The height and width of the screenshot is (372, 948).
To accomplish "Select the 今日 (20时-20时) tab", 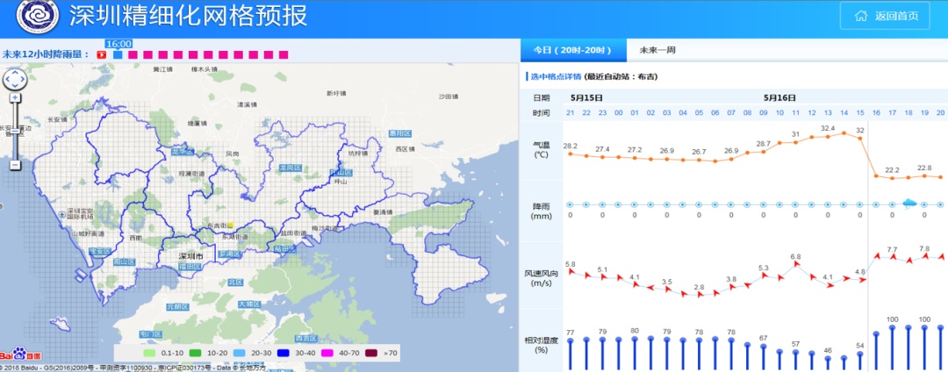I will click(x=577, y=50).
